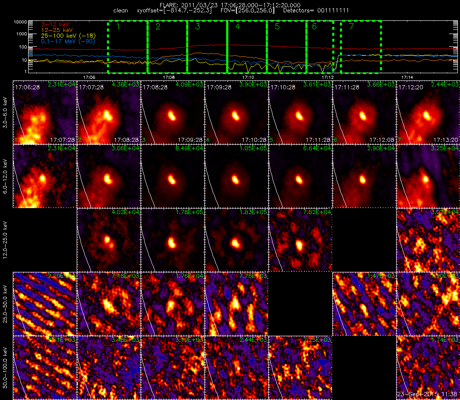Click the yellow '25-100 keV (-18)' legend entry
This screenshot has height=400, width=460.
point(68,36)
